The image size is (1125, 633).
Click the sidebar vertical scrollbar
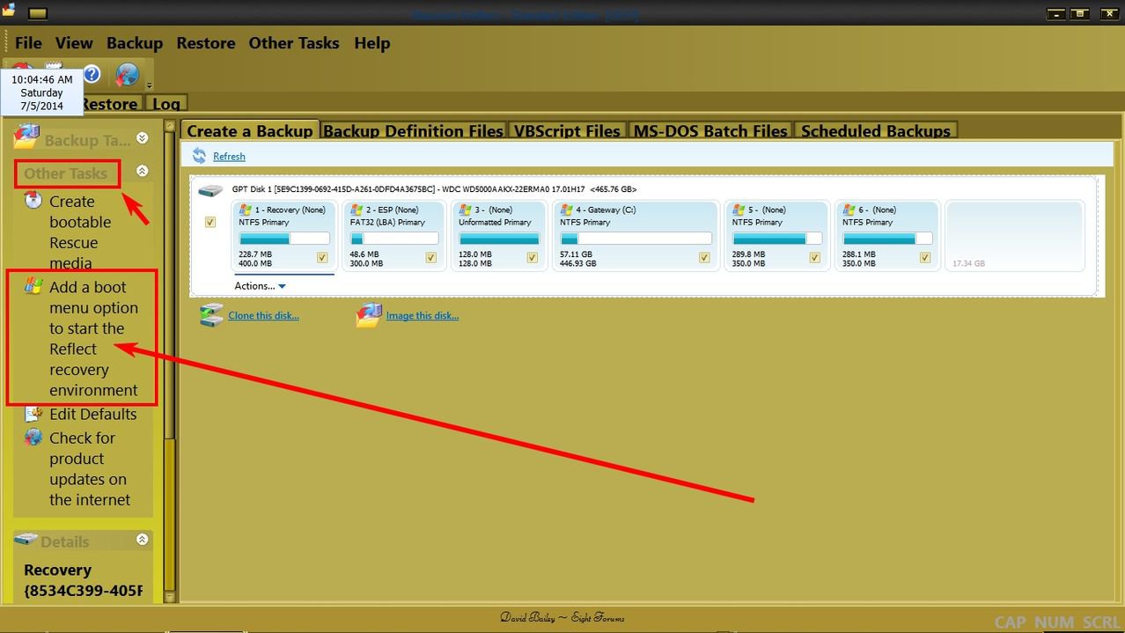pyautogui.click(x=170, y=359)
